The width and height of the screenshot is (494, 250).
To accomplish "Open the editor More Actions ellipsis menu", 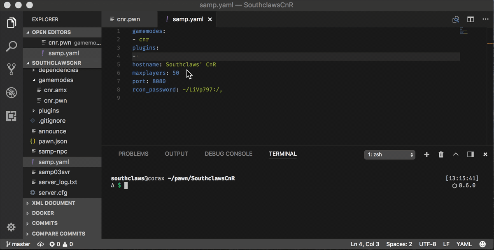I will pyautogui.click(x=485, y=19).
